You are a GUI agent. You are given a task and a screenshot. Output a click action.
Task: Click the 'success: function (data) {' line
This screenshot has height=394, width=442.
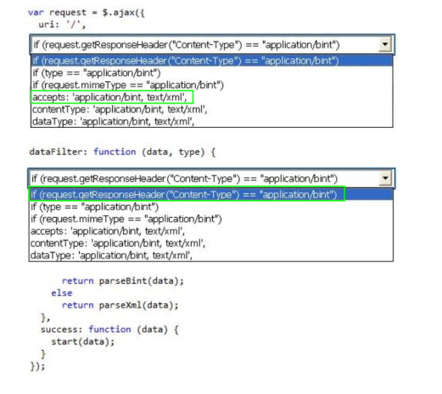click(109, 330)
